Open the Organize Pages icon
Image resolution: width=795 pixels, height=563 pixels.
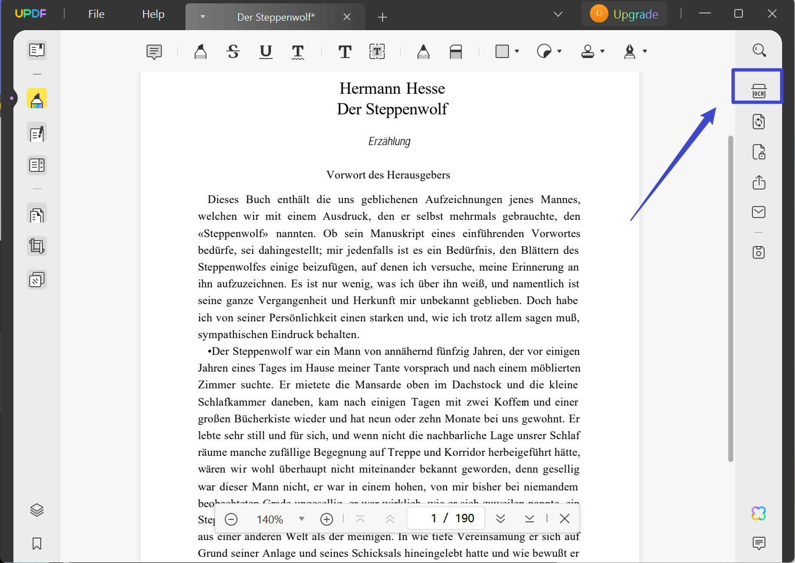(37, 215)
